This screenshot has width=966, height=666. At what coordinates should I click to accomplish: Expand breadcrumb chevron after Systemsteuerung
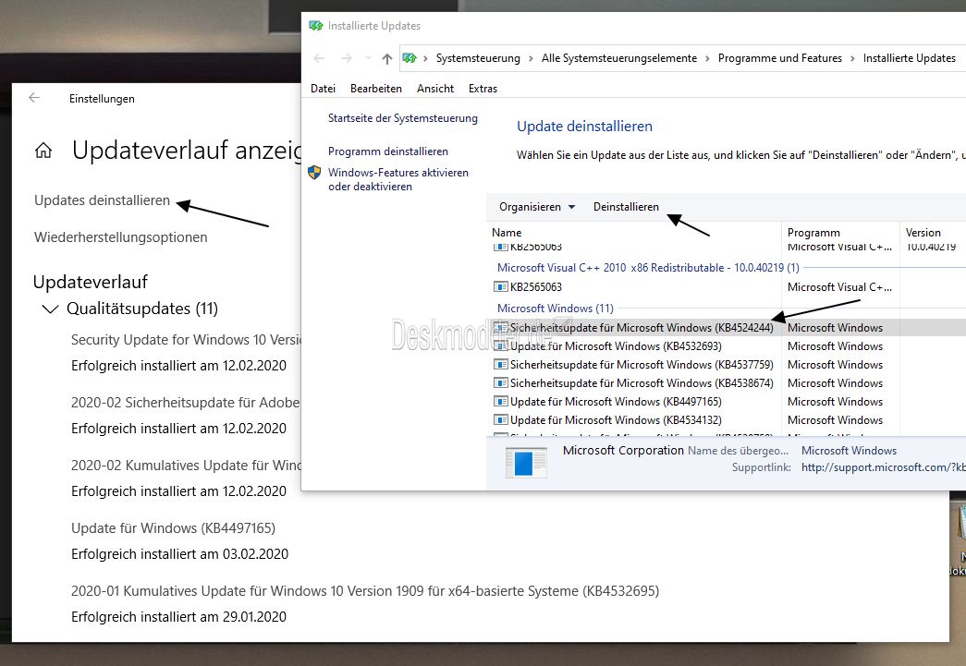[x=531, y=58]
